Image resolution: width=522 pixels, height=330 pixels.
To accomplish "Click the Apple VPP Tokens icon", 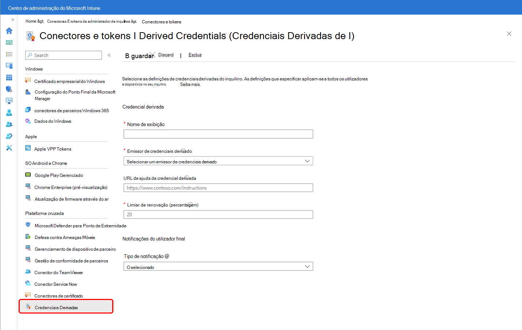I will [28, 148].
